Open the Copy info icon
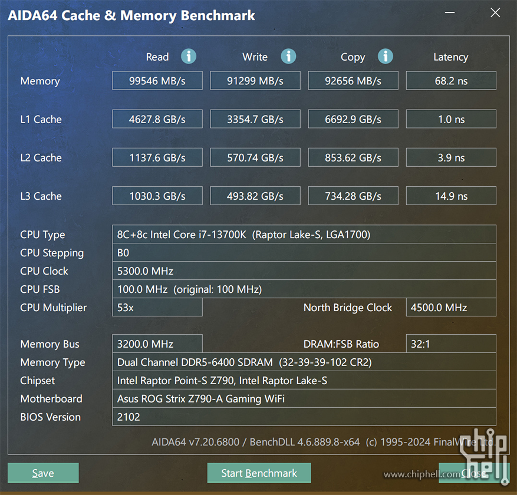 386,57
